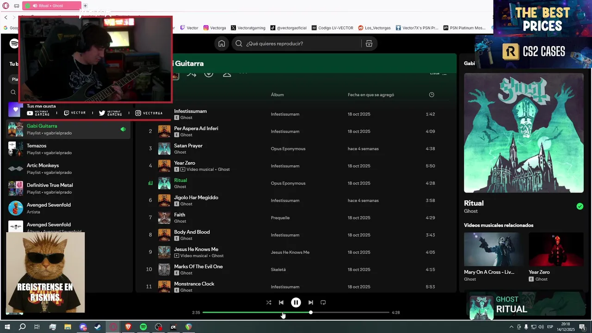Go back using browser back arrow
Viewport: 592px width, 333px height.
(x=6, y=18)
